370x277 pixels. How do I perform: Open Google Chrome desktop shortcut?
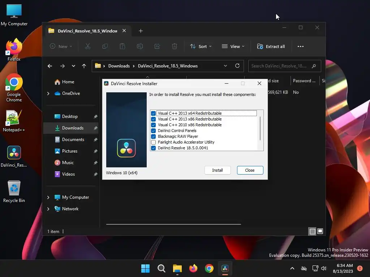14,88
